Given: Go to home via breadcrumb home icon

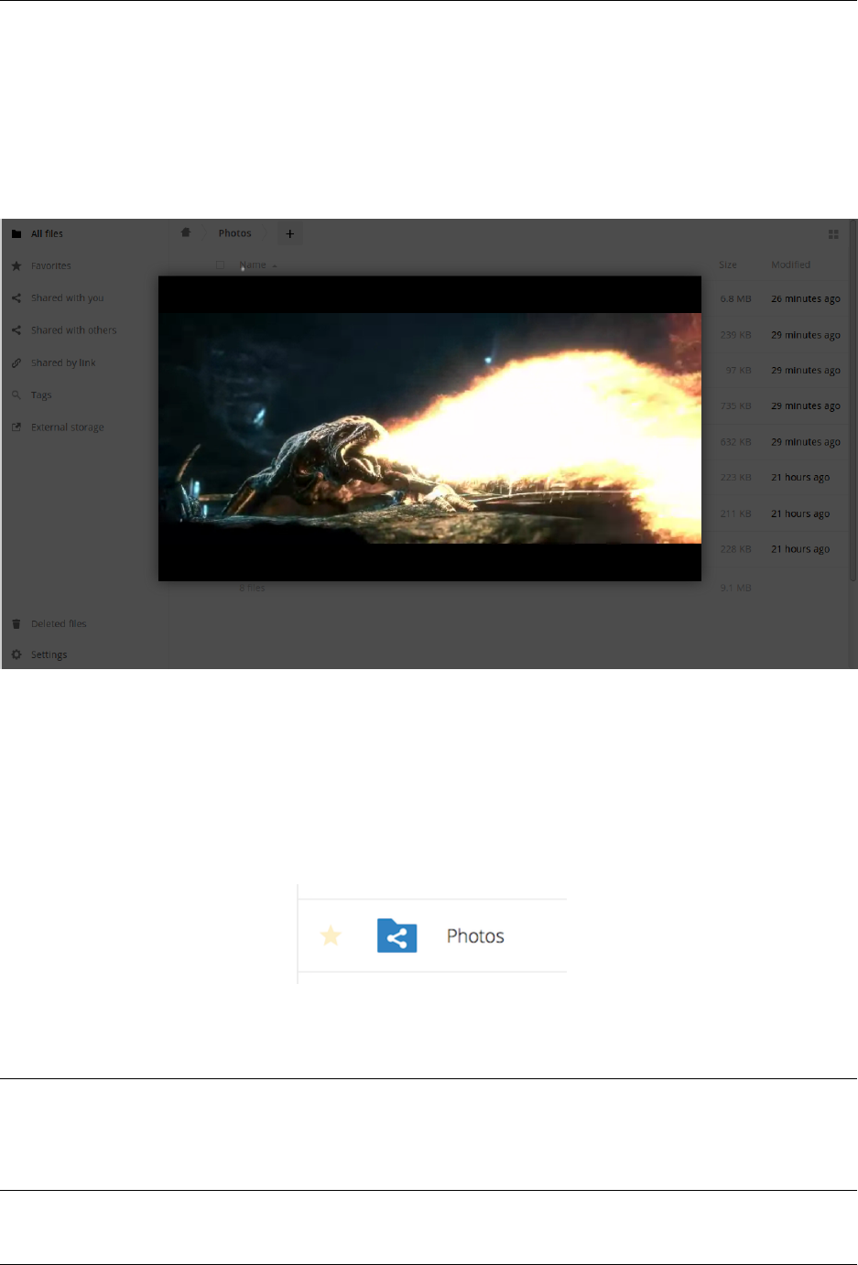Looking at the screenshot, I should click(x=186, y=232).
